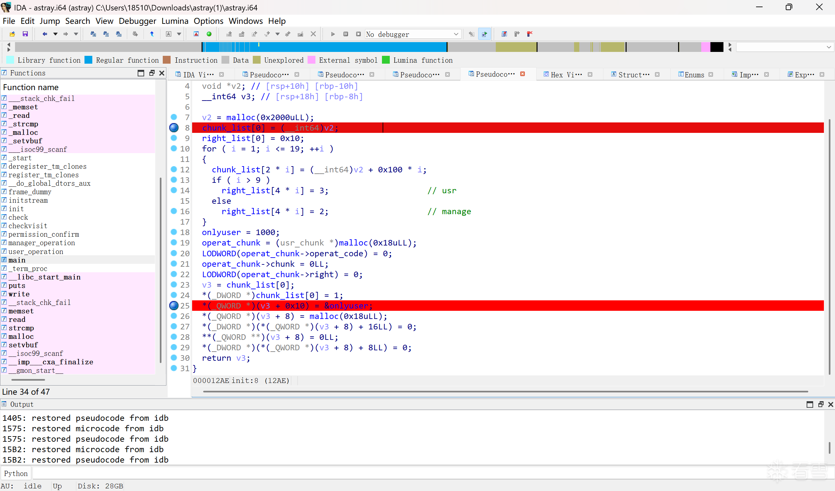
Task: Open the Debugger menu
Action: 137,21
